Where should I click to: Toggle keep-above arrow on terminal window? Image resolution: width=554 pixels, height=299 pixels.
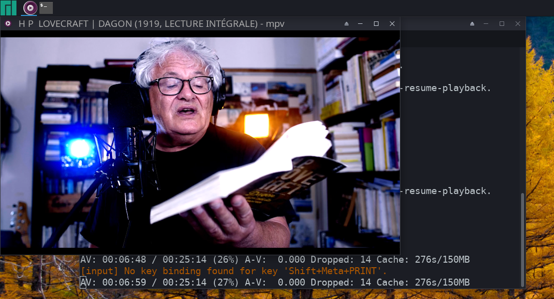tap(472, 24)
